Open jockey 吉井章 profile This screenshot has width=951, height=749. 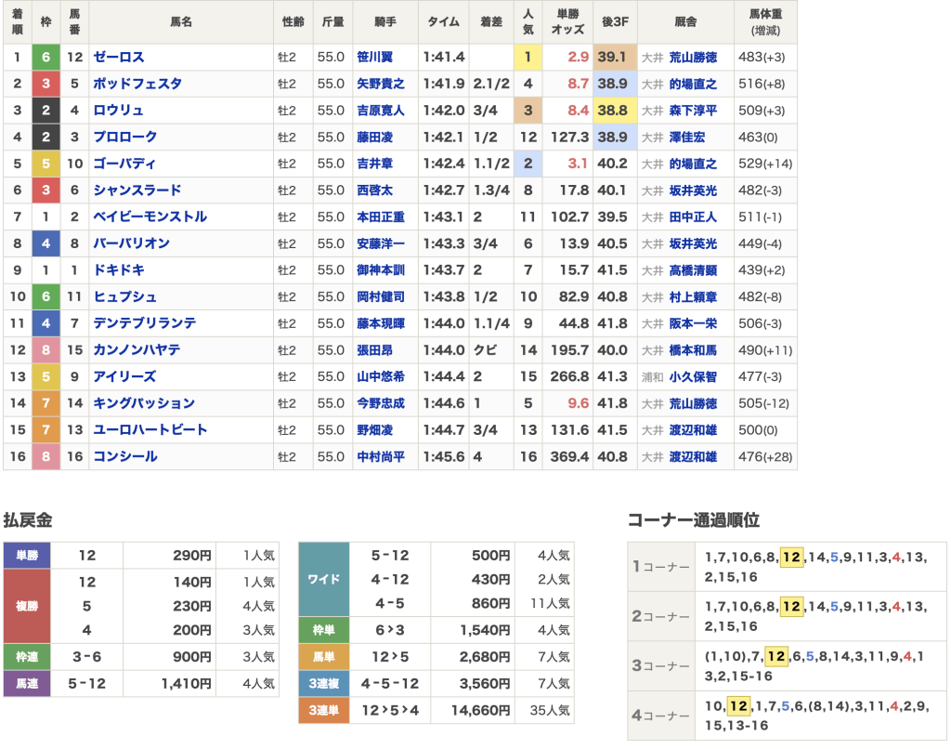(375, 164)
